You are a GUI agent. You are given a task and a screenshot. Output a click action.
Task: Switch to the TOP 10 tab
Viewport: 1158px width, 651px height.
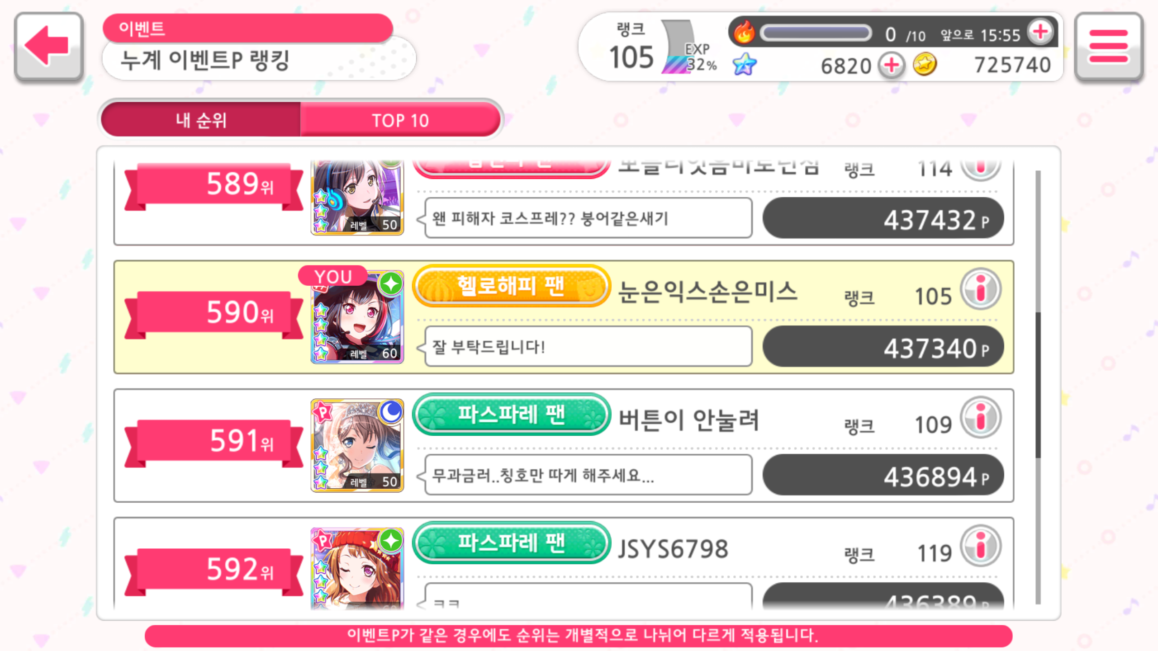point(400,120)
